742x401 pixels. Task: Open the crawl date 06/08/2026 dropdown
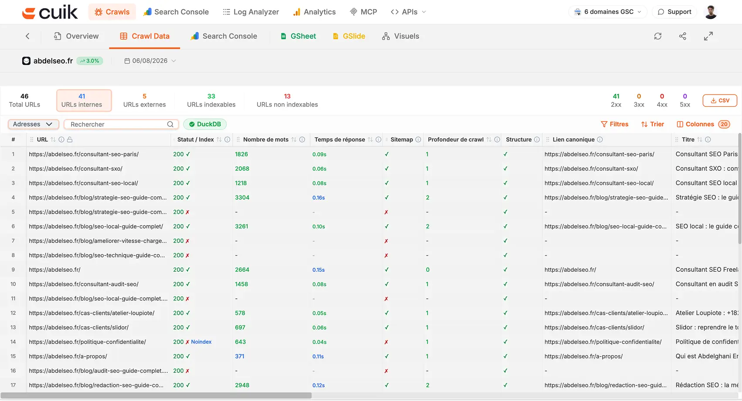(x=150, y=61)
